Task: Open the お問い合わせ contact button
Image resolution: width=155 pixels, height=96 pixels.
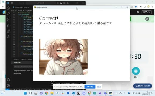Action: click(143, 86)
